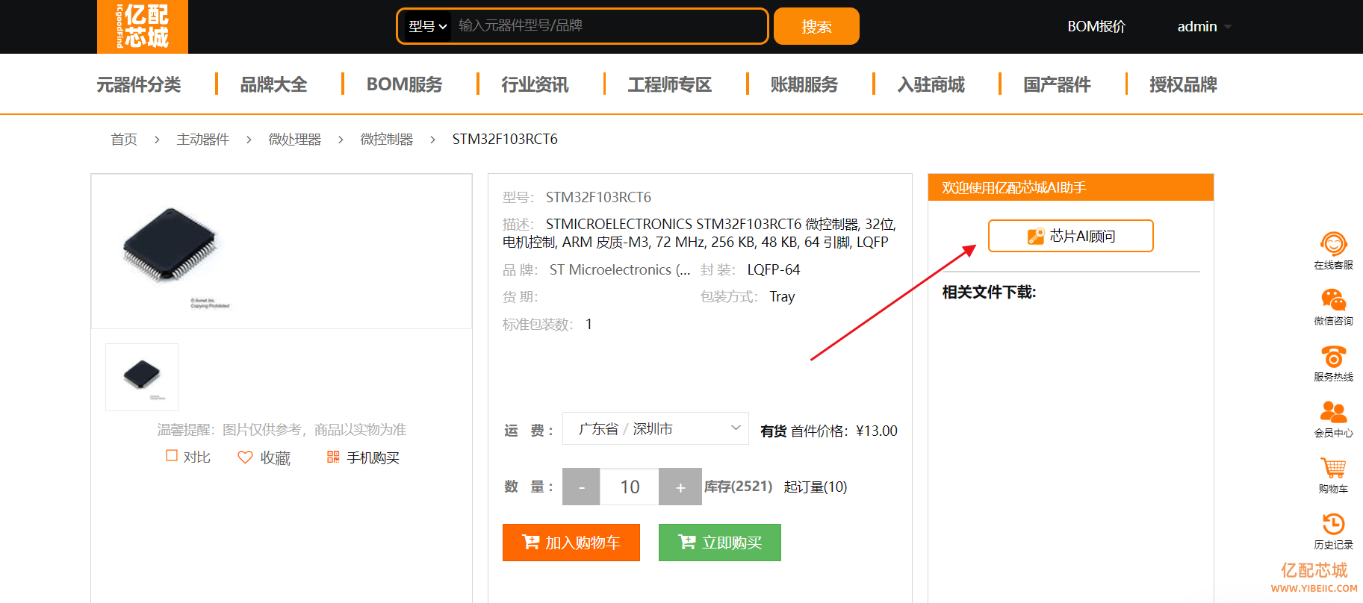The height and width of the screenshot is (603, 1363).
Task: Check the 对比 compare checkbox
Action: pos(172,456)
